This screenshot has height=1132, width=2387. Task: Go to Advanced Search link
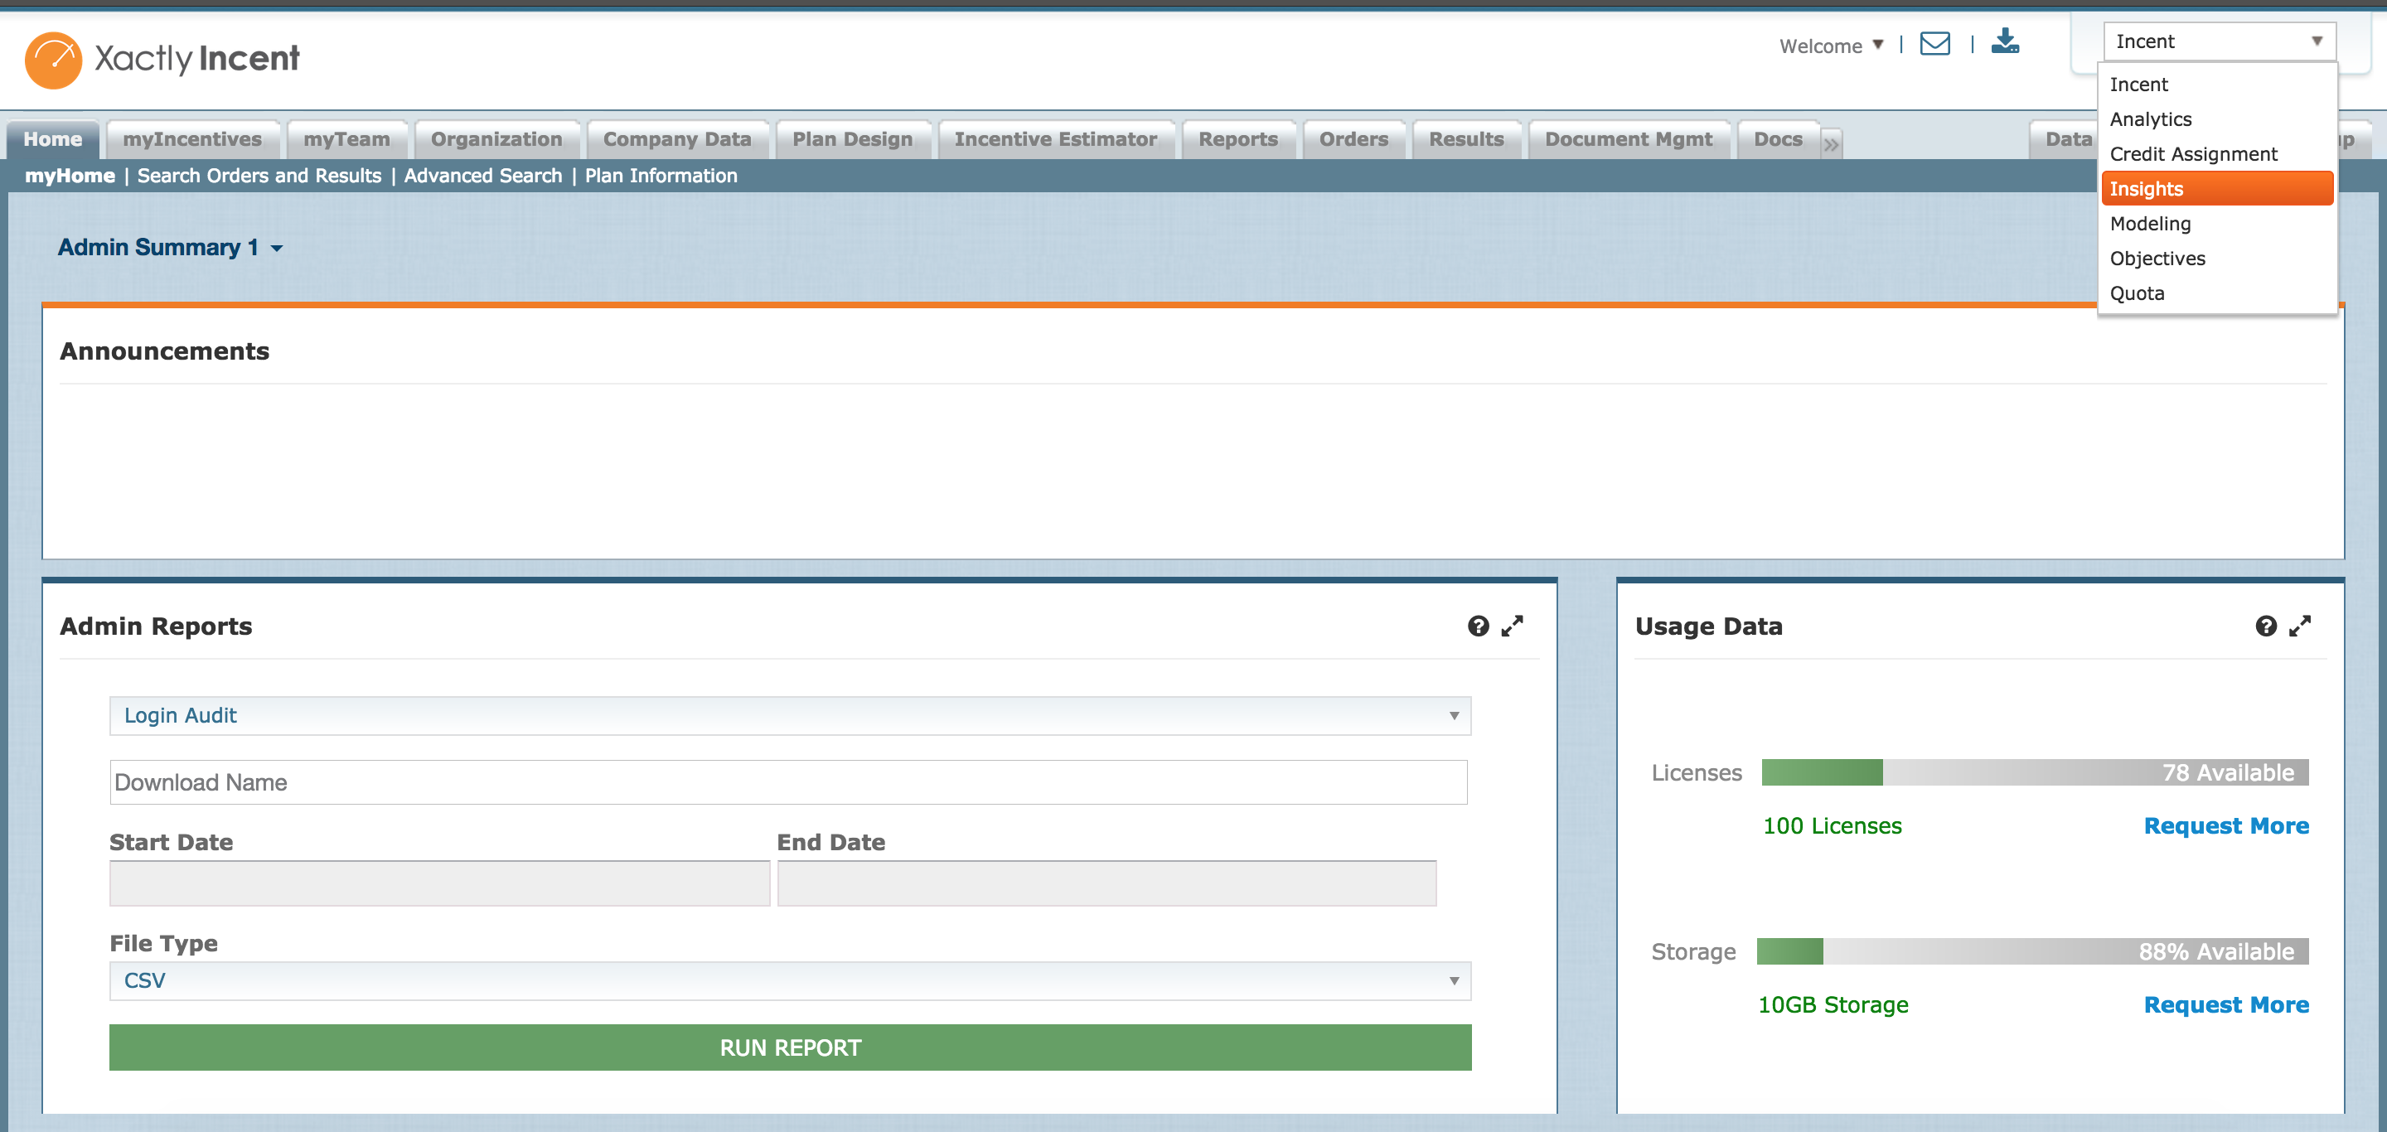coord(482,176)
